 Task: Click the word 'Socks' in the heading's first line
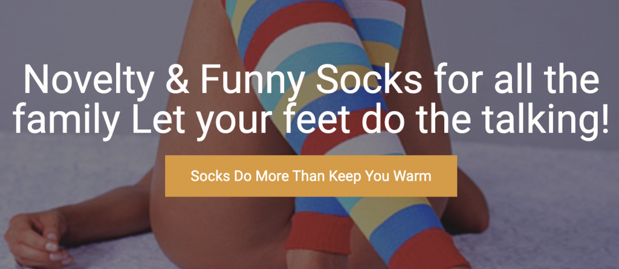tap(369, 78)
